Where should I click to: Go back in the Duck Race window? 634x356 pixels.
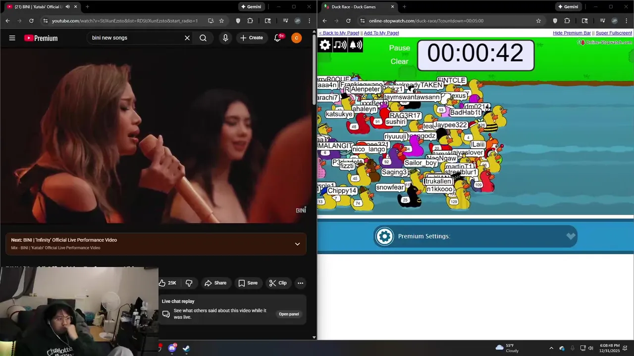[324, 21]
